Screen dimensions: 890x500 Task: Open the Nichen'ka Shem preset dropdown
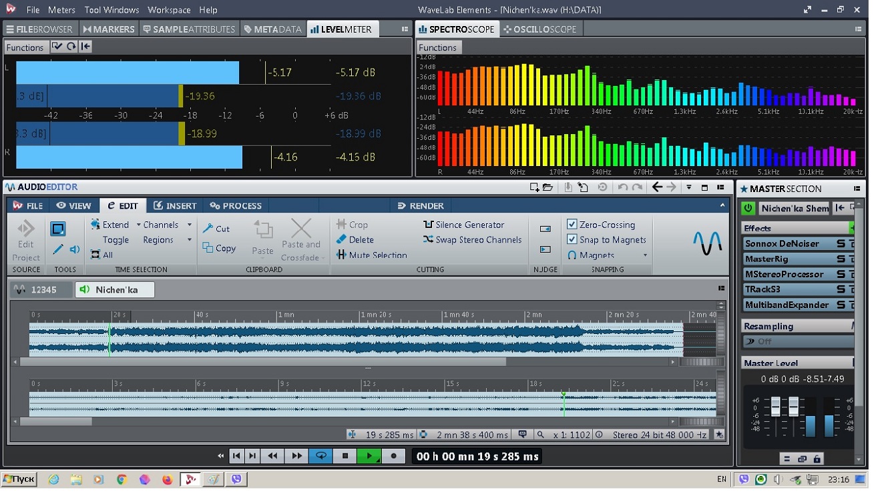tap(795, 208)
